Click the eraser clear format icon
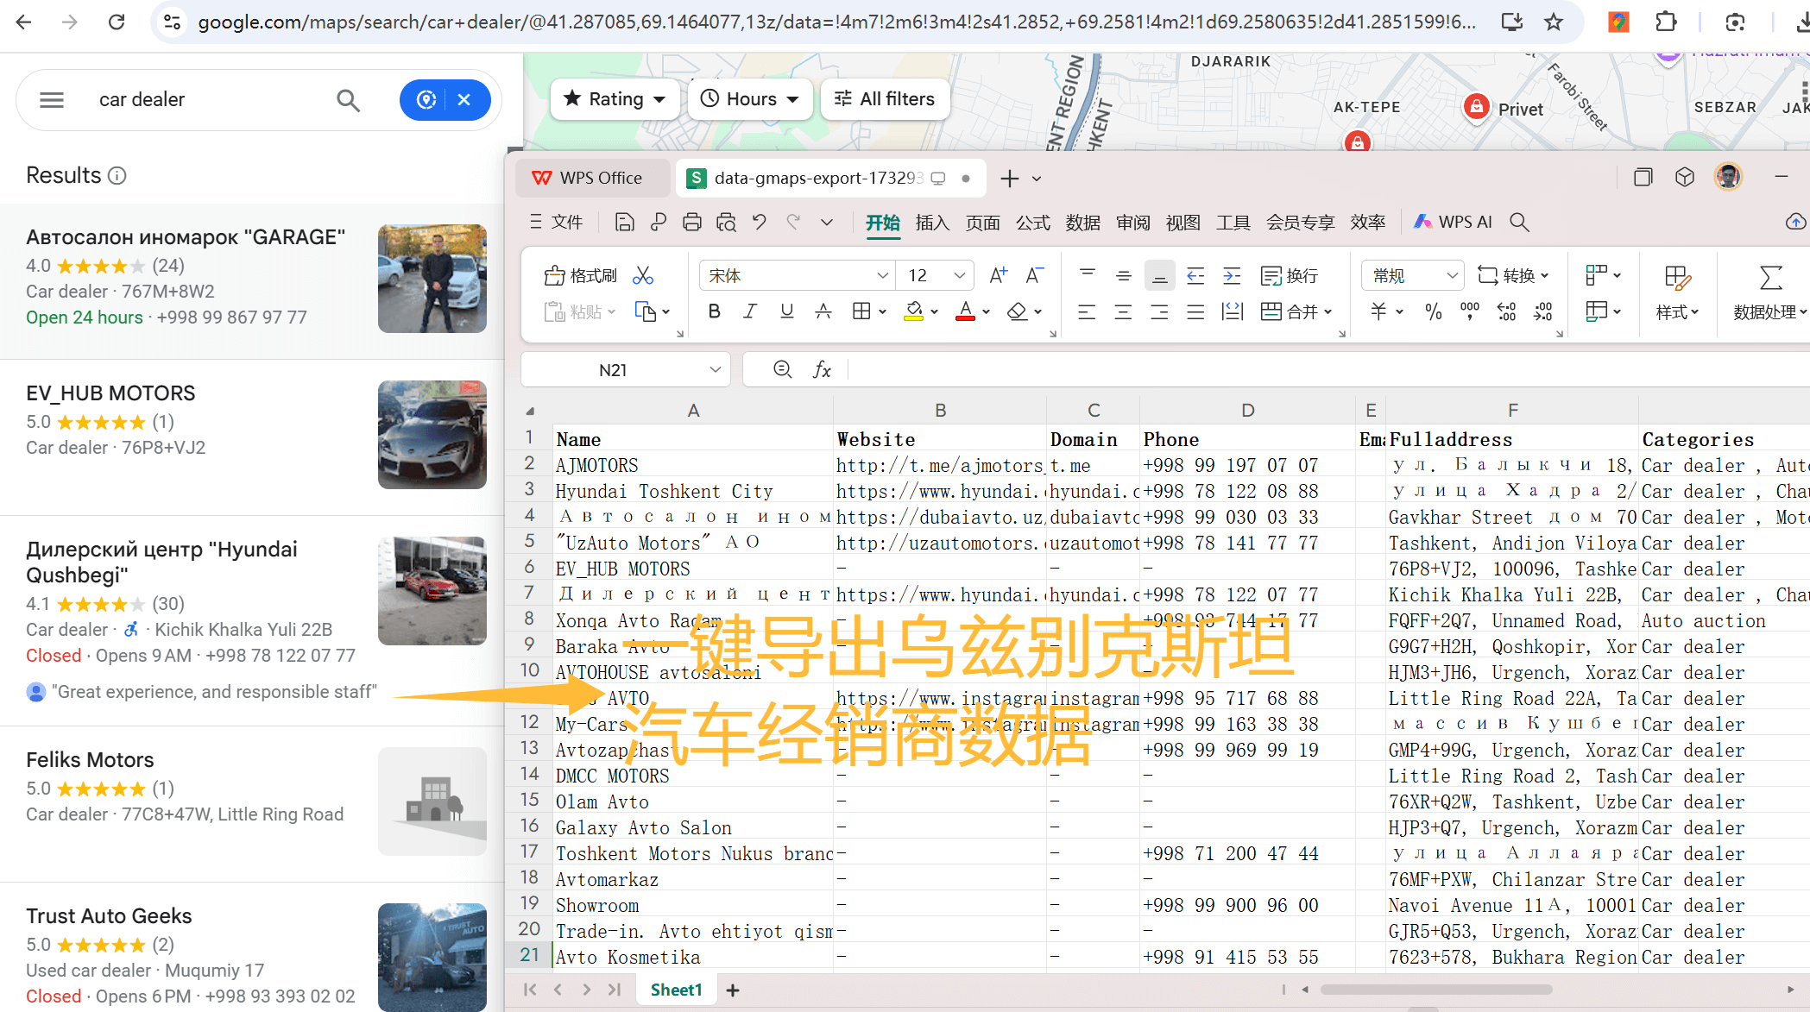Viewport: 1810px width, 1012px height. coord(1018,311)
